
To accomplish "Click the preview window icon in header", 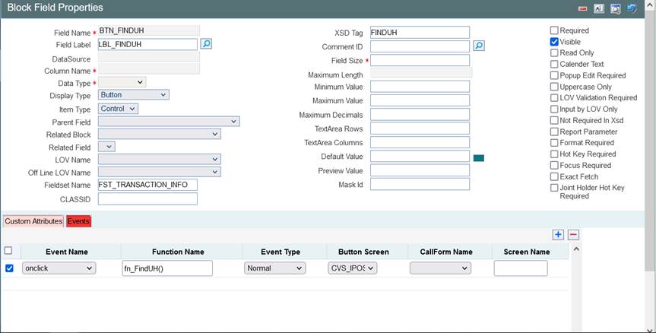I will (616, 9).
